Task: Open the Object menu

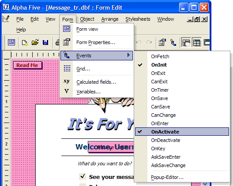Action: 87,19
